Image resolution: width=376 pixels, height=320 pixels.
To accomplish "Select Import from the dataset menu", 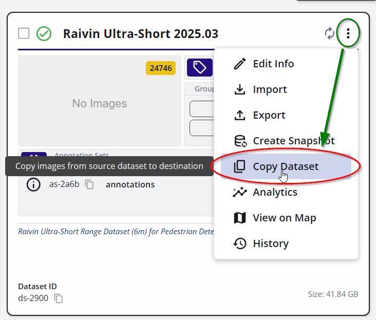I will [x=286, y=89].
